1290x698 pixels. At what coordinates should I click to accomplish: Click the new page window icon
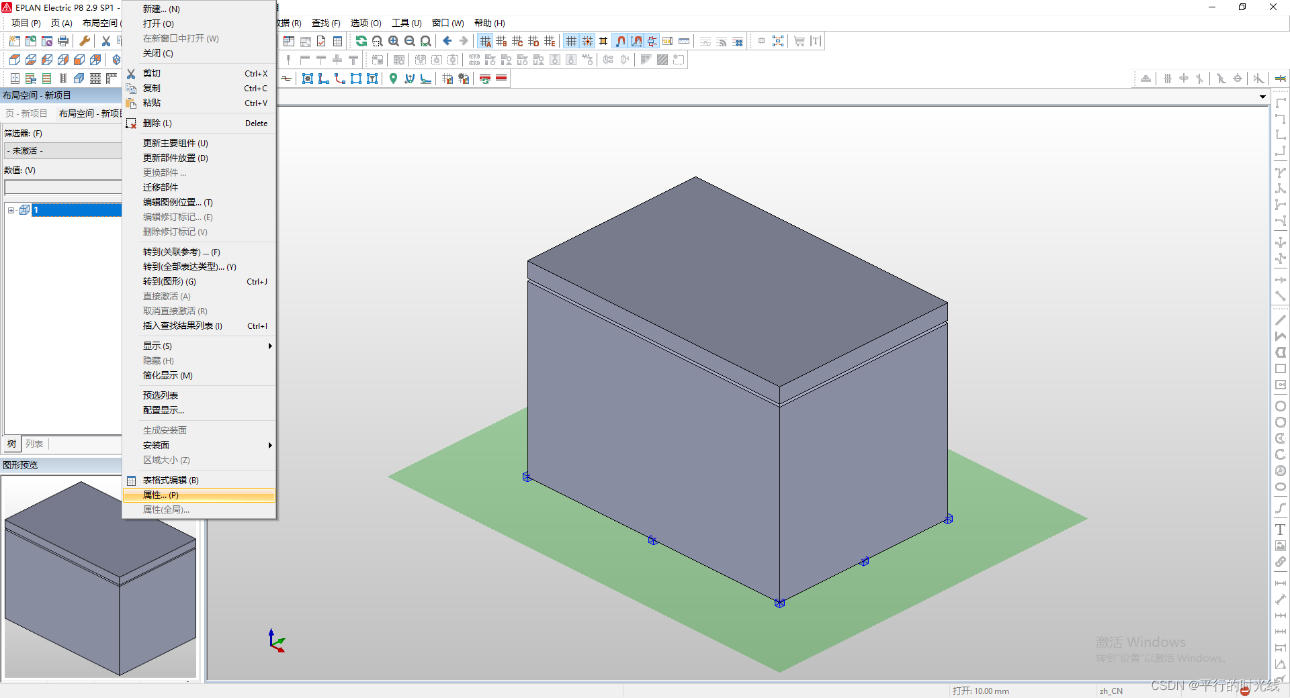(14, 41)
